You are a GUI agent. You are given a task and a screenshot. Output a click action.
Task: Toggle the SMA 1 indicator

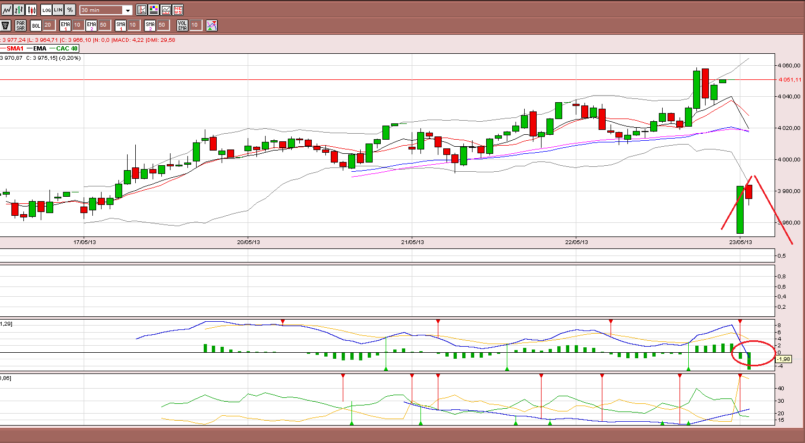[x=121, y=25]
